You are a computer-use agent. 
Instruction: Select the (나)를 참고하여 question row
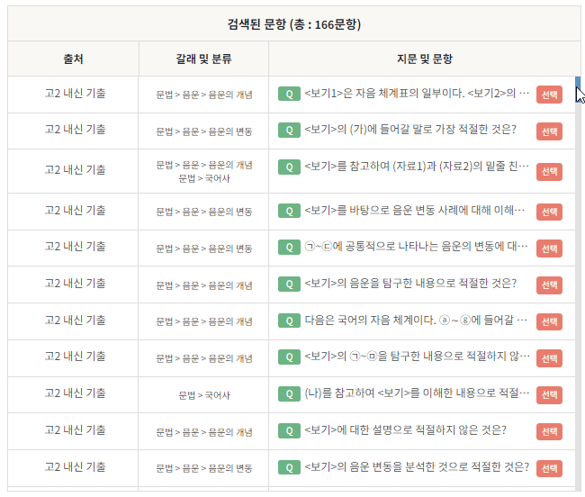(x=549, y=394)
